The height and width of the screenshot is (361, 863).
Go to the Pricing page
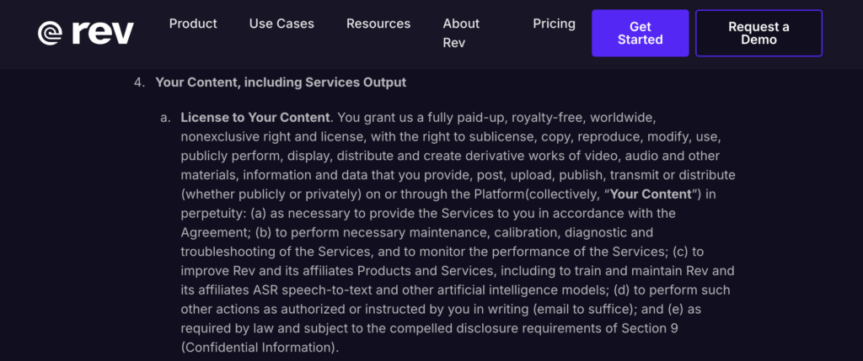pyautogui.click(x=554, y=24)
